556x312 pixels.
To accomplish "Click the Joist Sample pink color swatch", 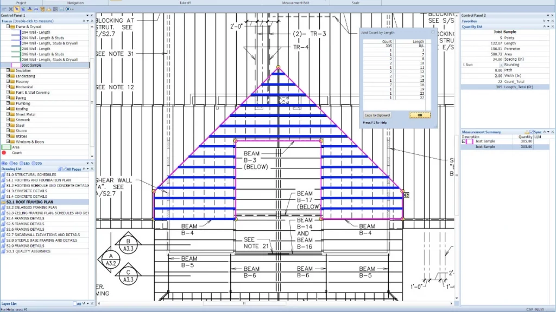I will click(16, 65).
